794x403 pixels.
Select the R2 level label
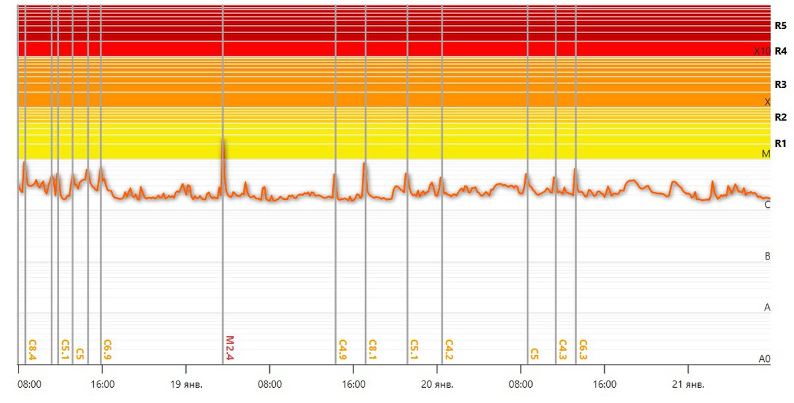tap(780, 118)
